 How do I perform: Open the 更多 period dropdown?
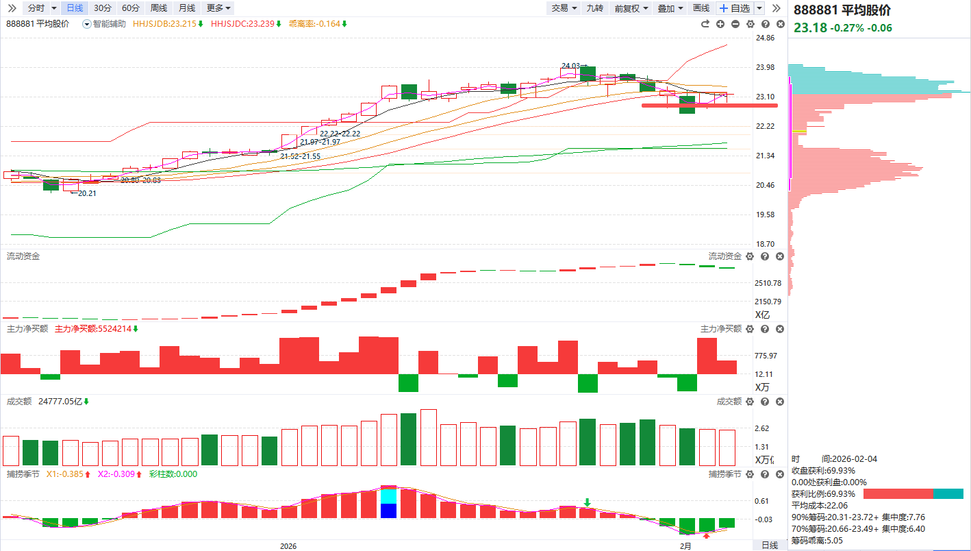218,8
